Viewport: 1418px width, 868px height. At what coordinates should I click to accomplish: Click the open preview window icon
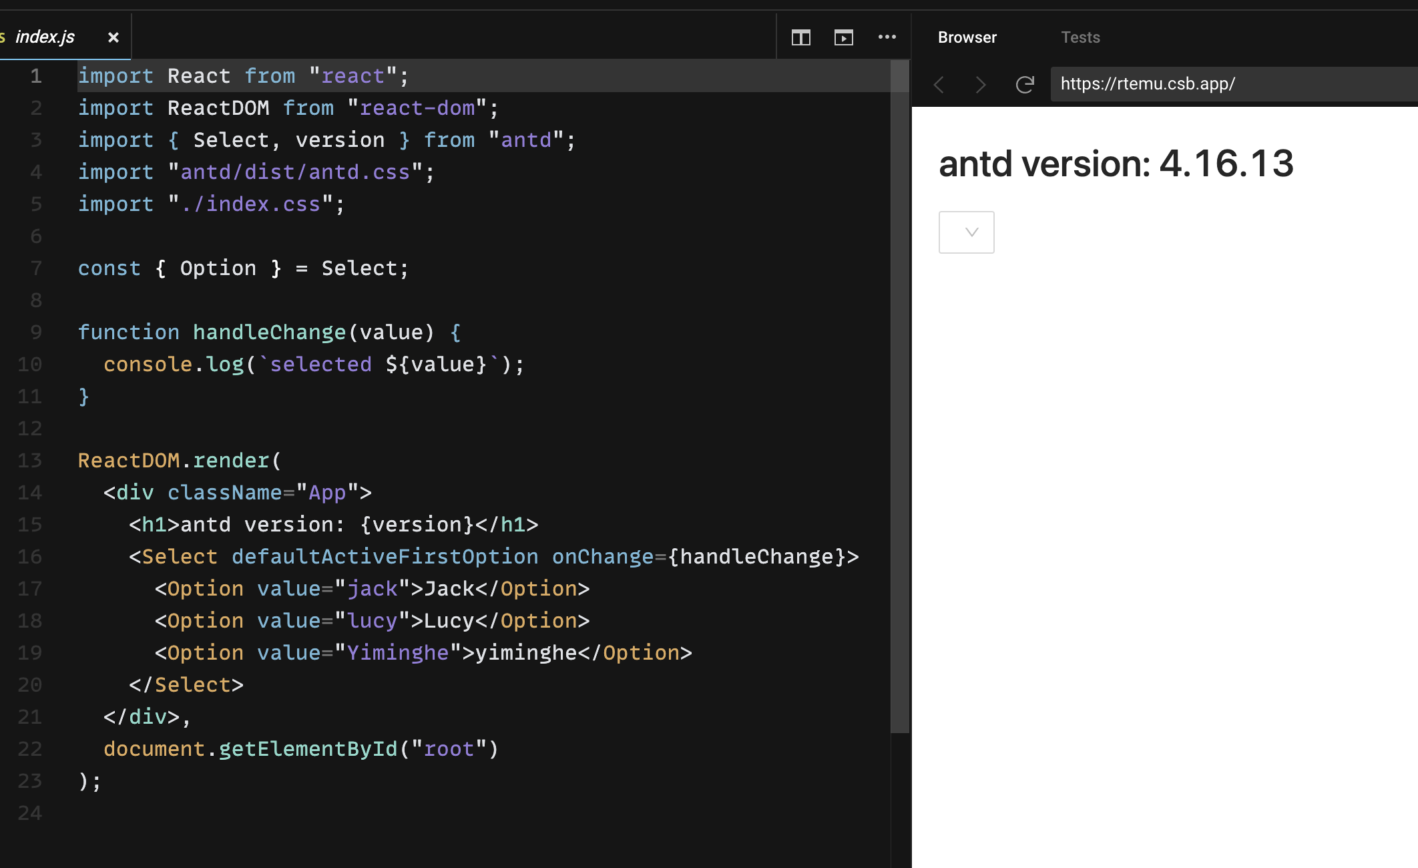843,37
